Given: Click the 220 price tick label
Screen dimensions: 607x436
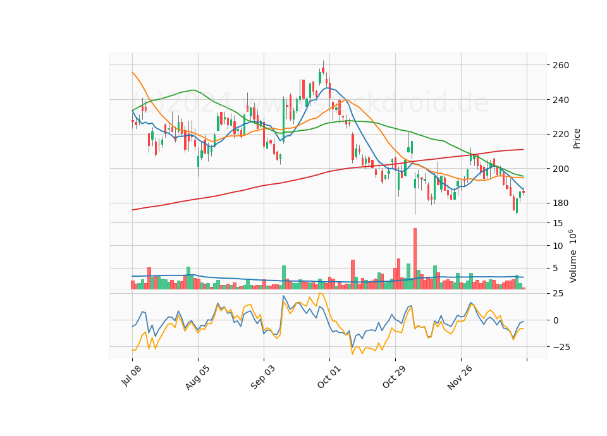Looking at the screenshot, I should [x=561, y=134].
